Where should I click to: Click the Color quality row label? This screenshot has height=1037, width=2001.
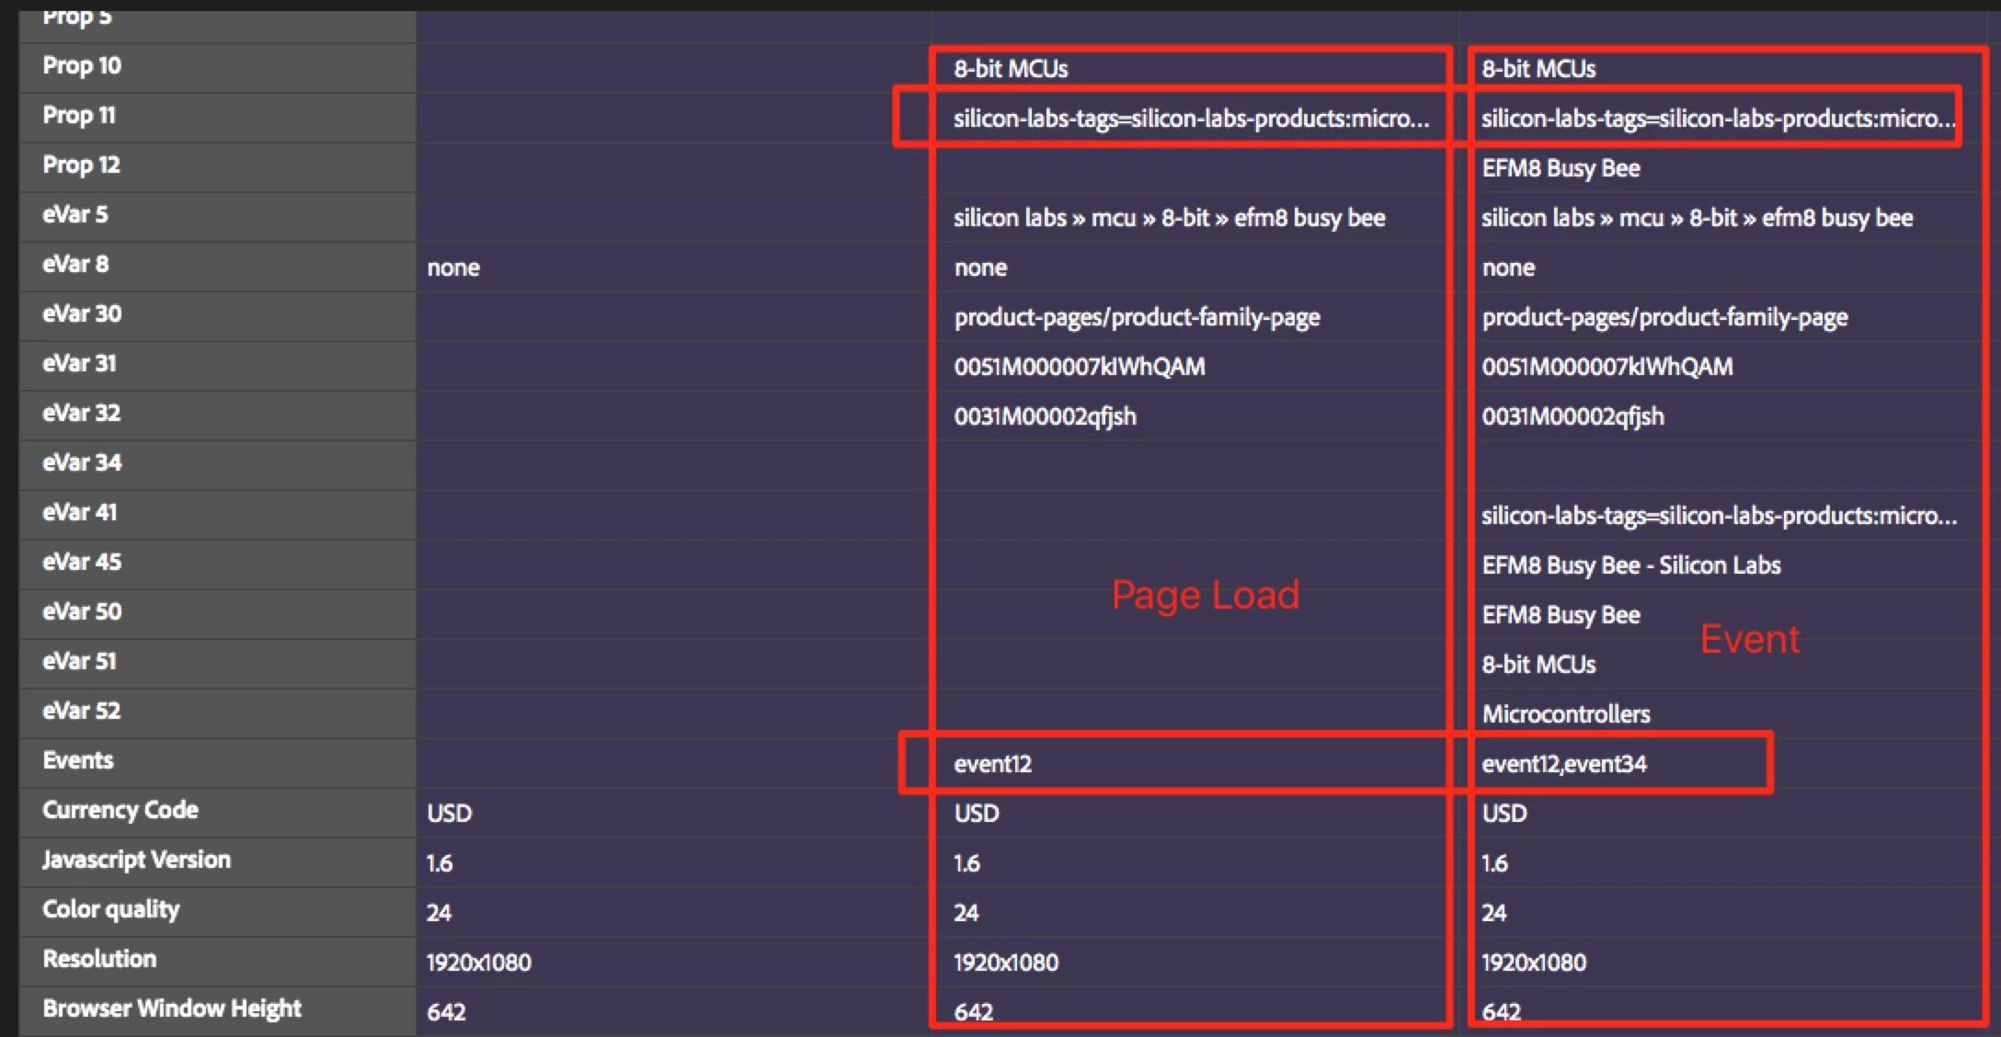(111, 910)
